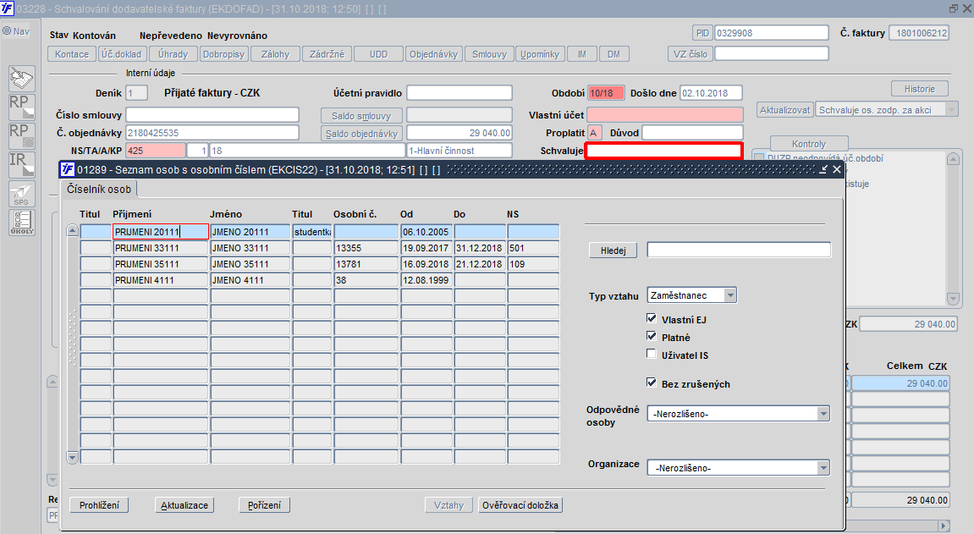The image size is (974, 534).
Task: Open the Kontace tab button
Action: coord(72,54)
